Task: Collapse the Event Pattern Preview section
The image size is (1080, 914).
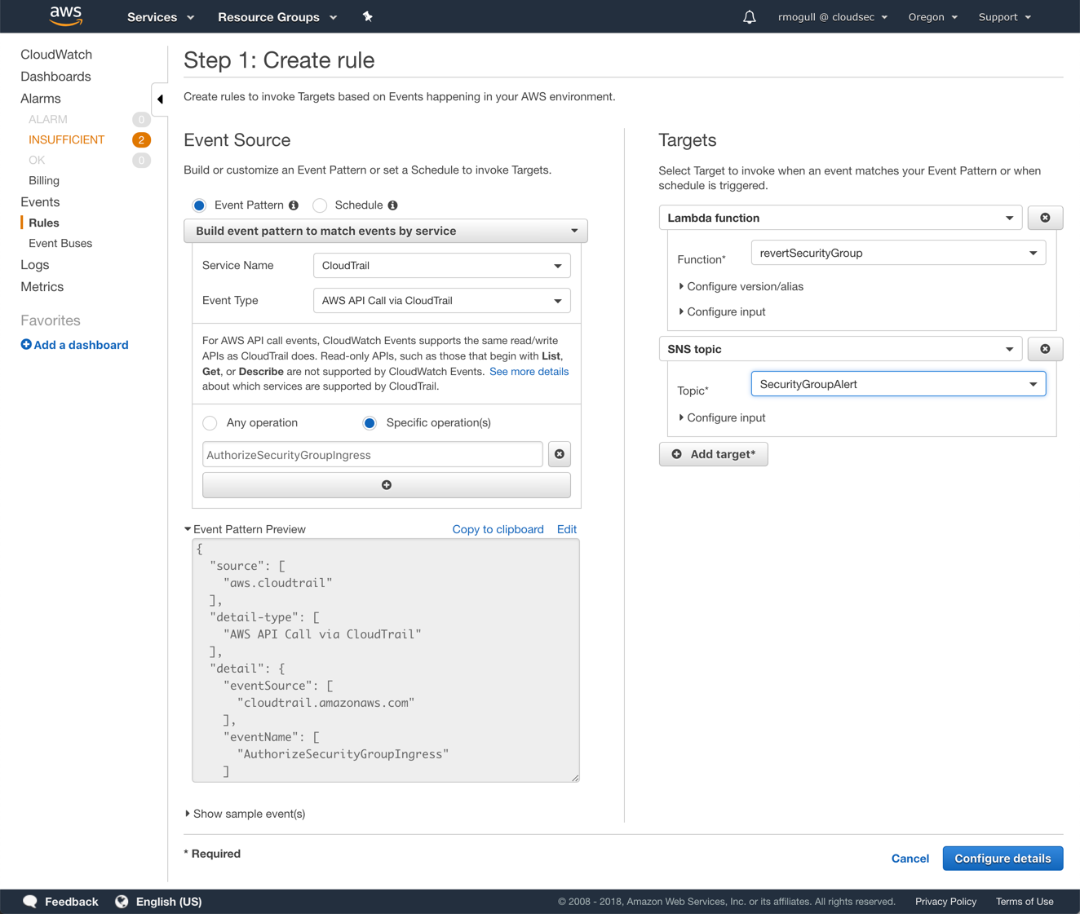Action: tap(245, 529)
